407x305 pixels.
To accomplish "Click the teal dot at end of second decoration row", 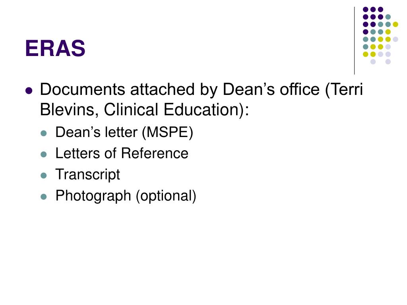I will [388, 17].
